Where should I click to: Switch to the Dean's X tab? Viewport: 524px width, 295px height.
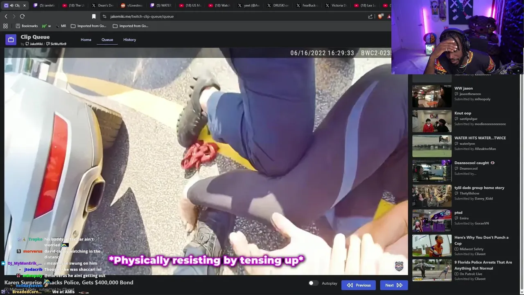click(102, 5)
